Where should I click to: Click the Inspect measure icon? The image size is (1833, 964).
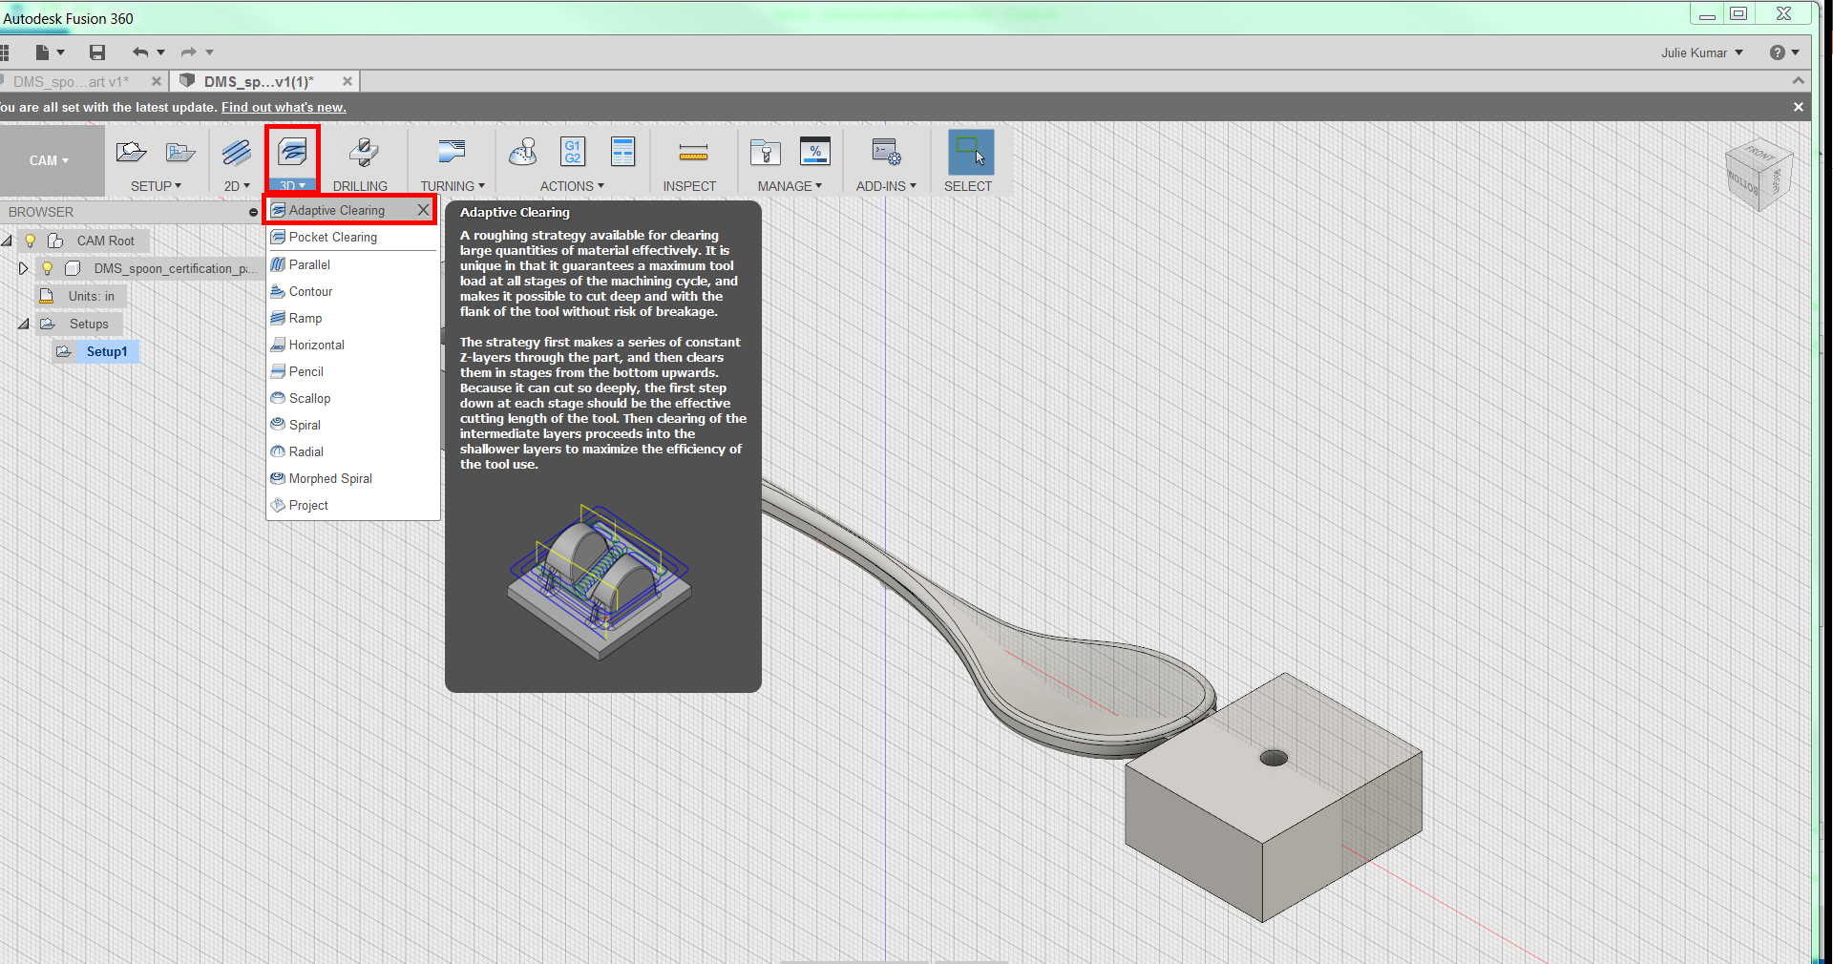(693, 152)
